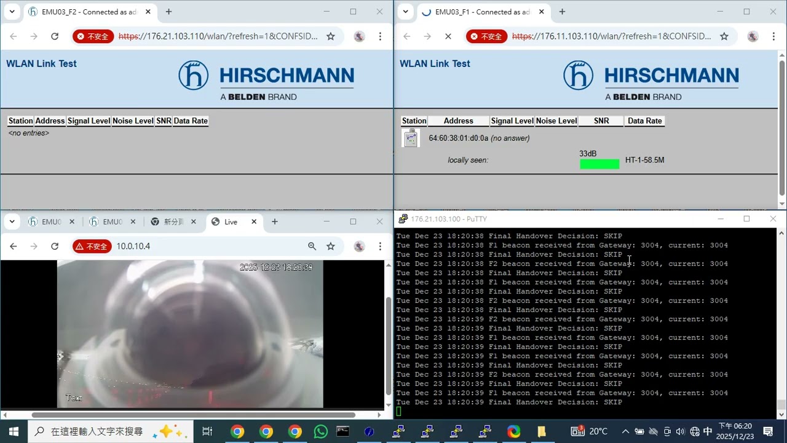Show hidden system tray icons
The height and width of the screenshot is (443, 787).
pyautogui.click(x=625, y=431)
